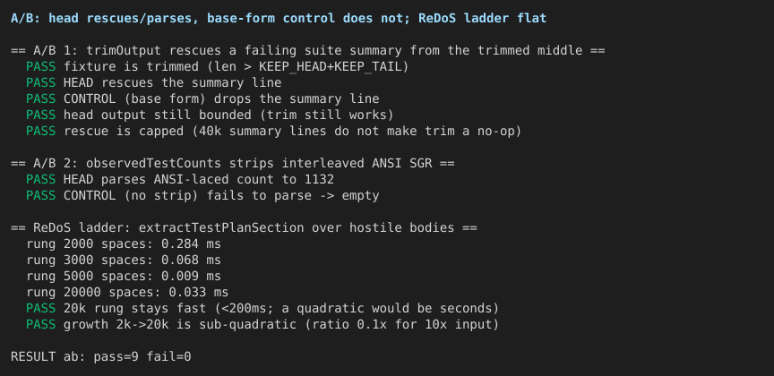Click '20k rung stays fast' line
The image size is (774, 376).
262,308
